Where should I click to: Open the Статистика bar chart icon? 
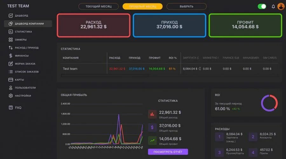coord(10,31)
